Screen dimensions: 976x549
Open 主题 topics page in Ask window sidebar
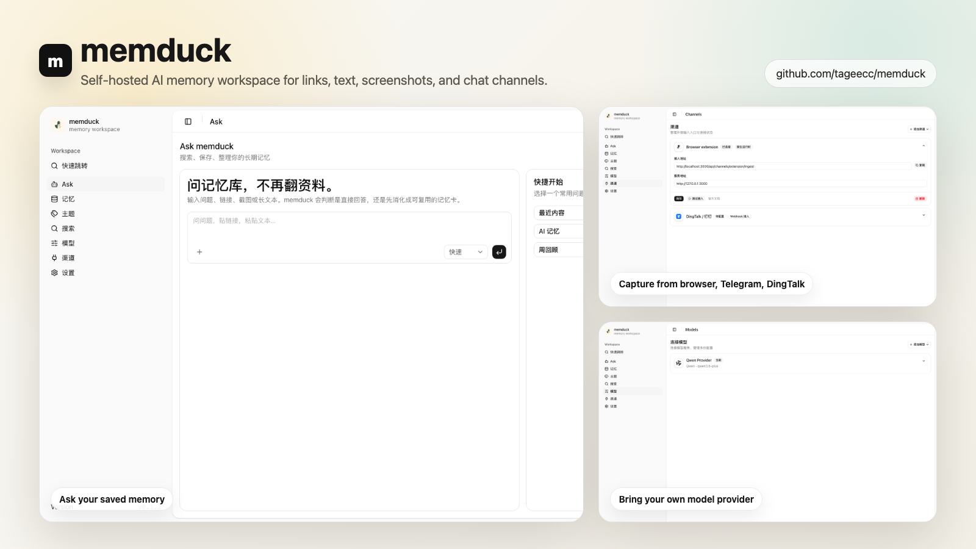[x=106, y=213]
